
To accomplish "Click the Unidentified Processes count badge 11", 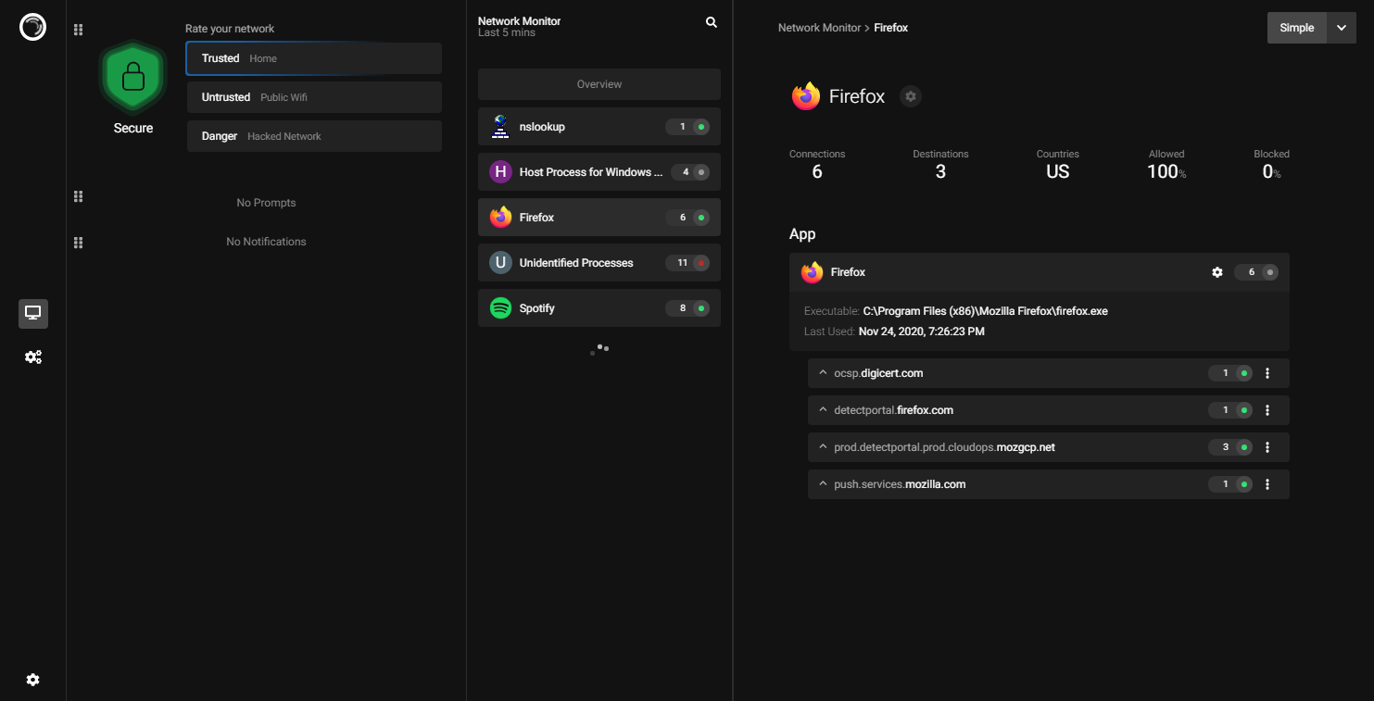I will tap(687, 263).
